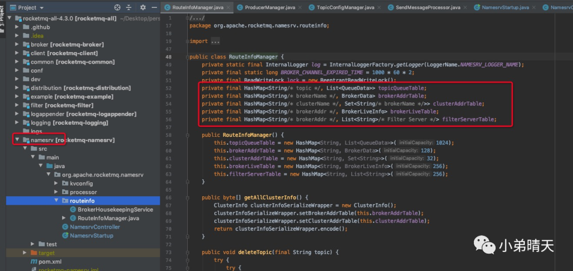
Task: Expand the common module arrow
Action: coord(17,62)
